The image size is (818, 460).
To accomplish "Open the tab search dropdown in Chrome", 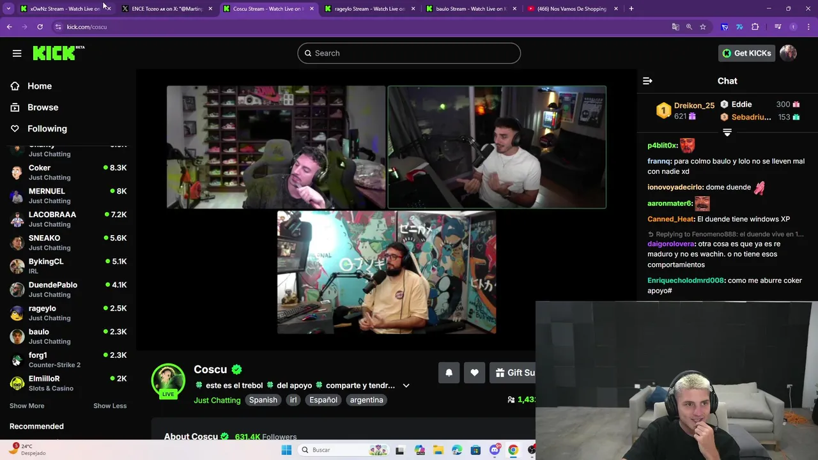I will (x=8, y=9).
